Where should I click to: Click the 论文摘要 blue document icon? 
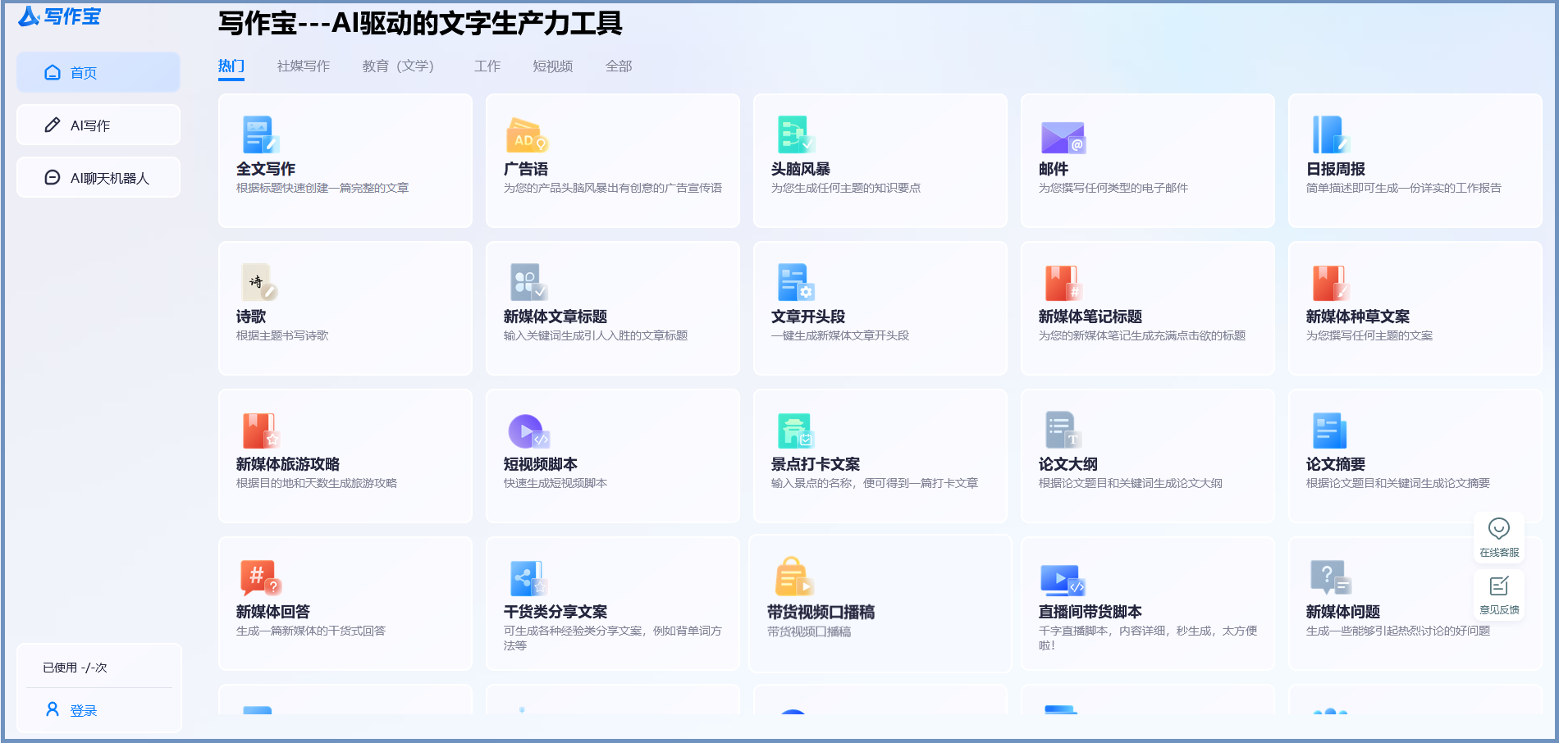pos(1330,431)
